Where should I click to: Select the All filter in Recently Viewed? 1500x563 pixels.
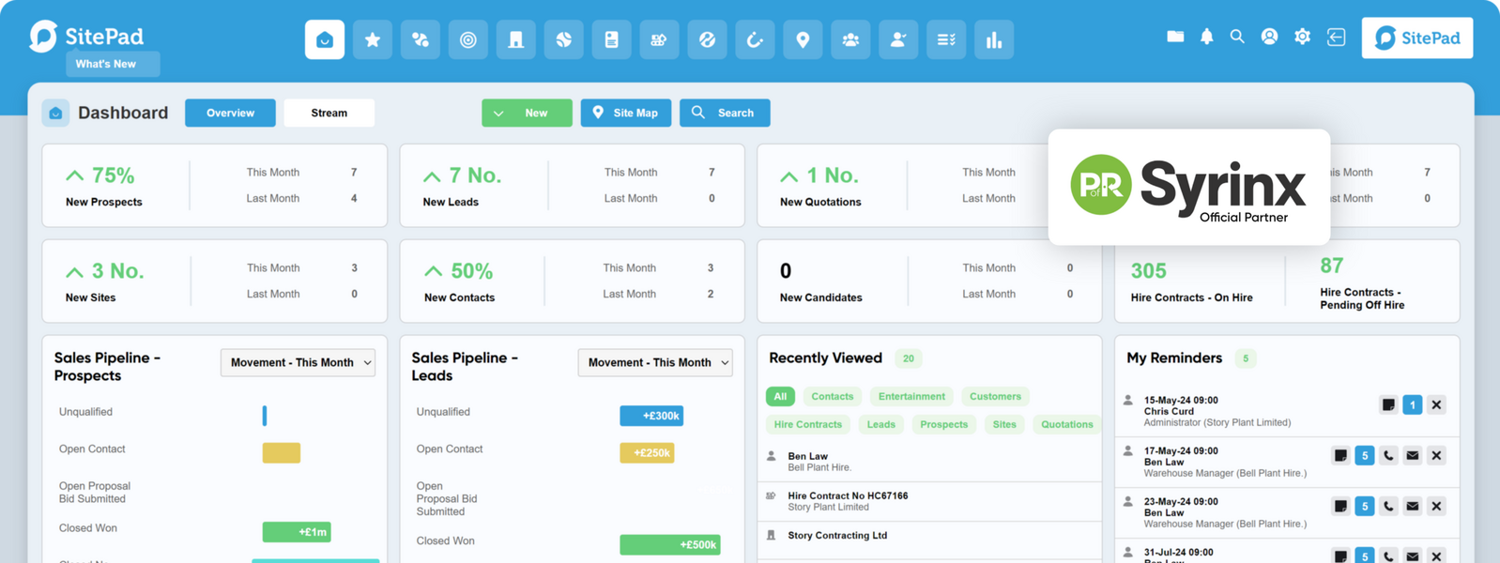780,396
